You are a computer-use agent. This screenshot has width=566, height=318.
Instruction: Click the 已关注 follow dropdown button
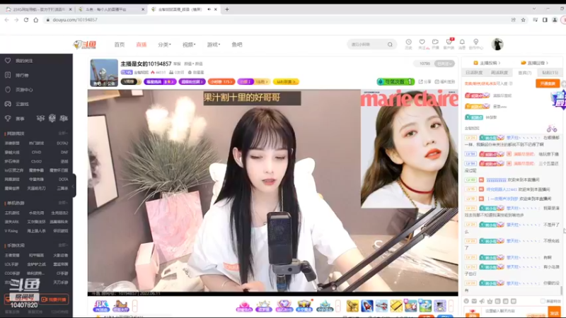(444, 64)
